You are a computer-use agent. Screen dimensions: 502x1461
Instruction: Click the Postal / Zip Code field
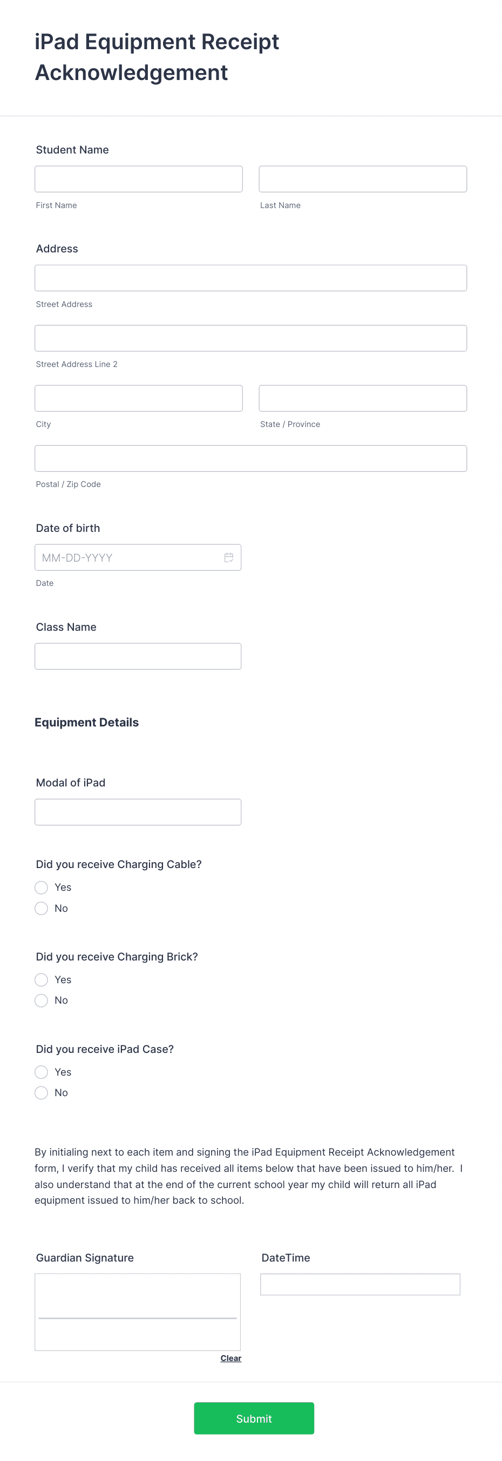[250, 458]
